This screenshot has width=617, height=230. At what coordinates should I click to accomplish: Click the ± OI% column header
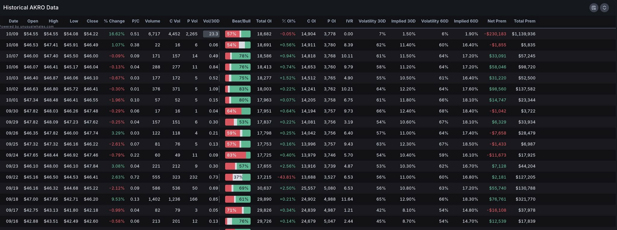point(289,21)
